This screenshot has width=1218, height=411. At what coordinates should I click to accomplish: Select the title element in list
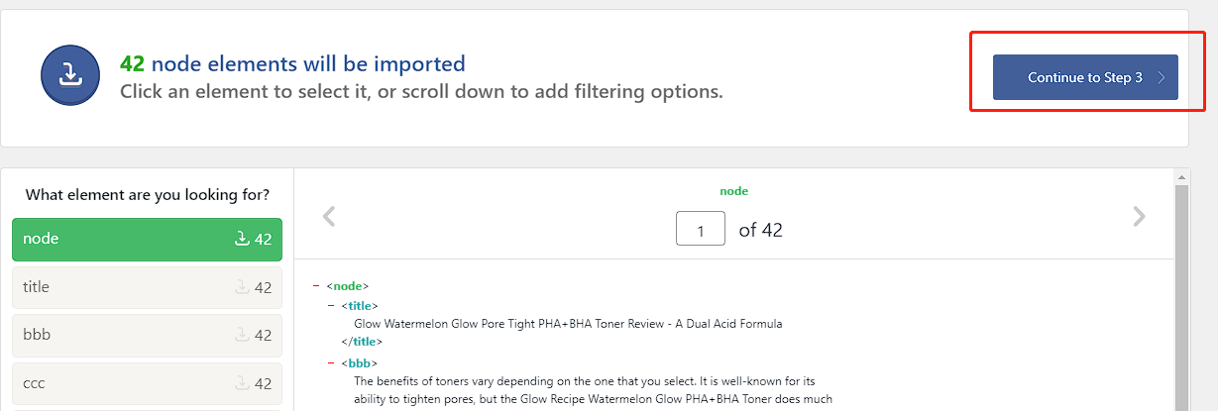147,287
